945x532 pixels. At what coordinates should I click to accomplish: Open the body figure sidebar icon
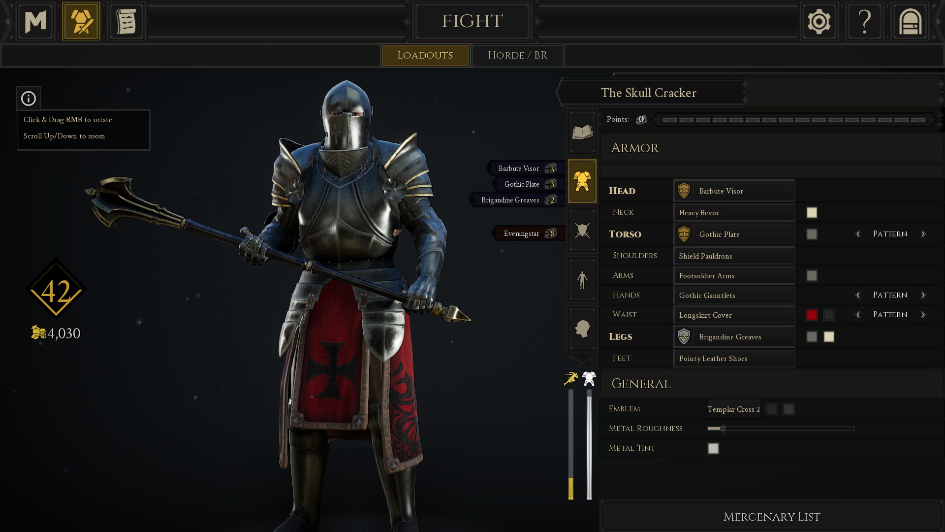point(582,279)
